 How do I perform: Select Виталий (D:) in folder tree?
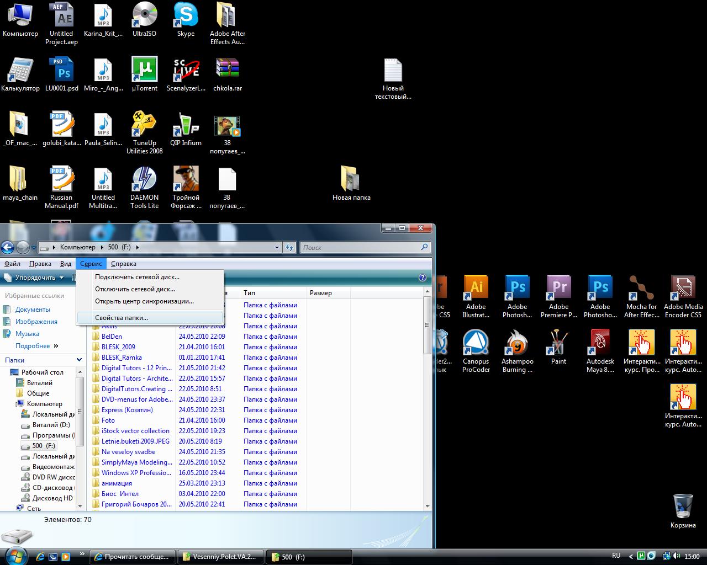pyautogui.click(x=51, y=425)
